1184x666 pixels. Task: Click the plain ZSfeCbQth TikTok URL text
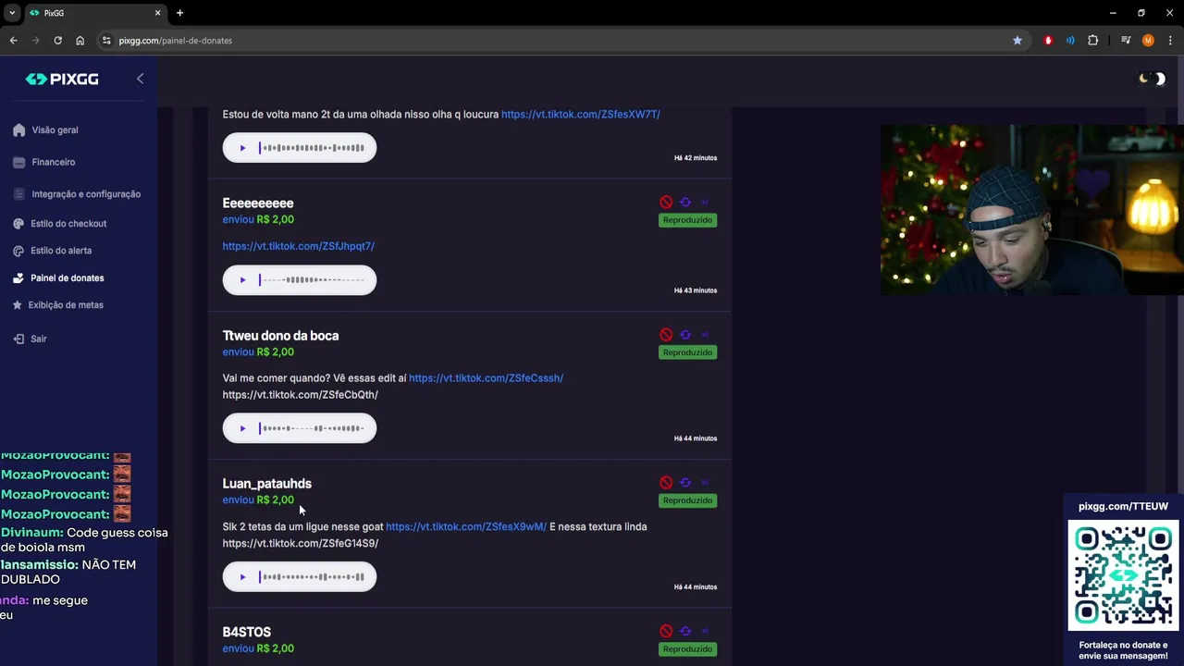[300, 395]
